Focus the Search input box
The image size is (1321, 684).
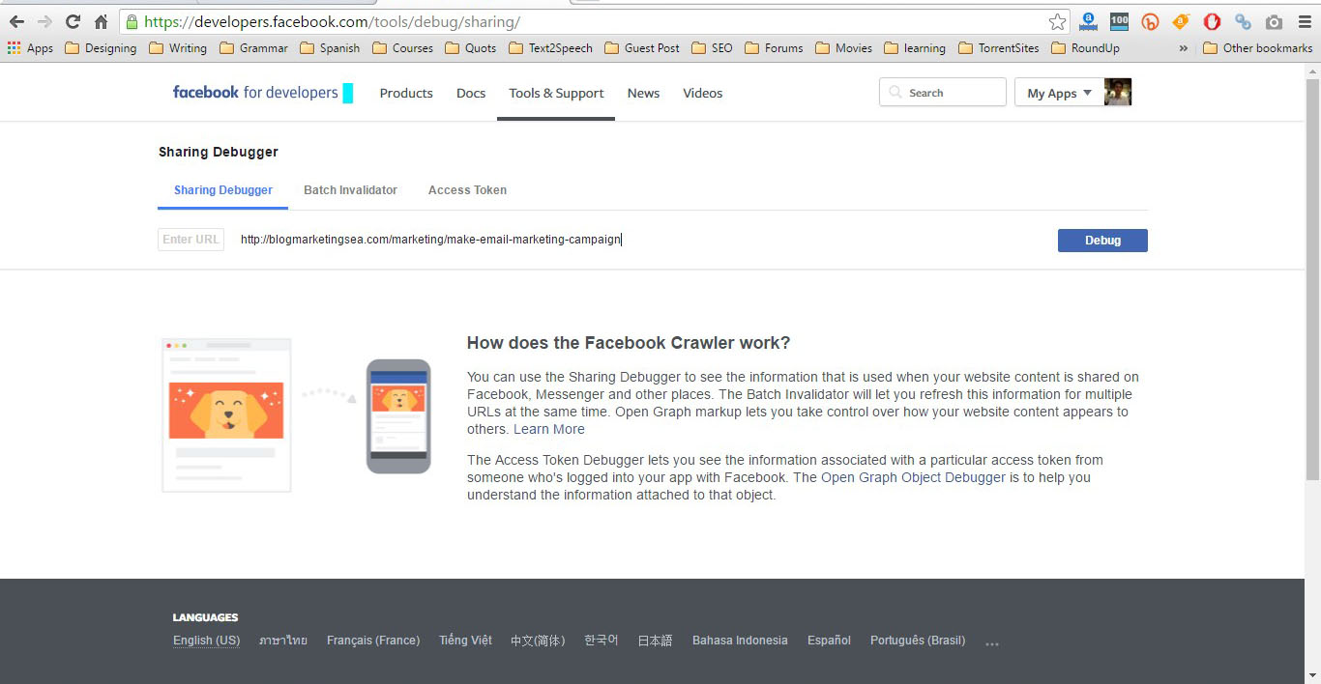click(x=943, y=93)
